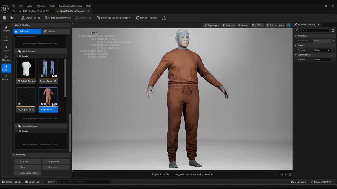The image size is (337, 189).
Task: Click the Wear button
Action: click(x=28, y=167)
